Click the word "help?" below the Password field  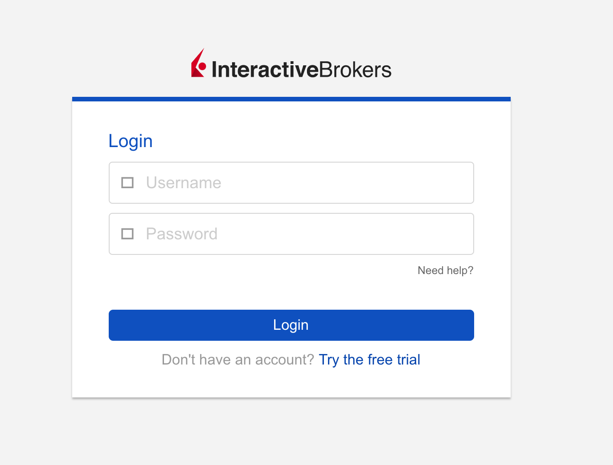[460, 270]
